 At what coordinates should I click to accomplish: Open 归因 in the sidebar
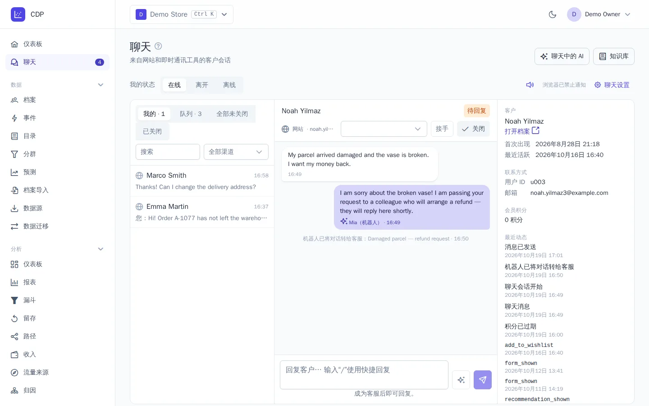coord(57,390)
